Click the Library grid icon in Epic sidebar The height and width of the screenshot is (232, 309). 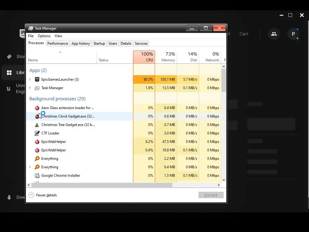pos(9,72)
